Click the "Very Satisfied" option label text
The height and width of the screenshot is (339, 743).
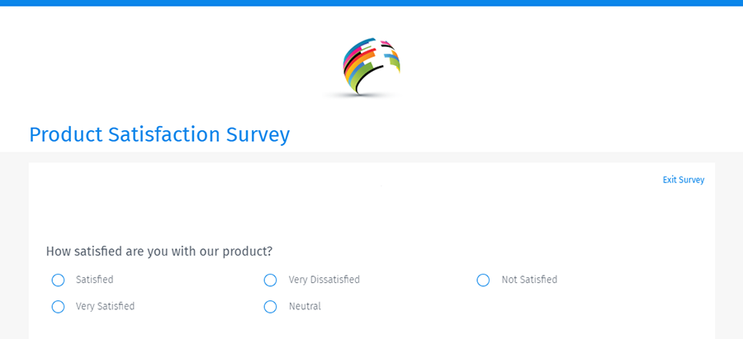pyautogui.click(x=105, y=307)
